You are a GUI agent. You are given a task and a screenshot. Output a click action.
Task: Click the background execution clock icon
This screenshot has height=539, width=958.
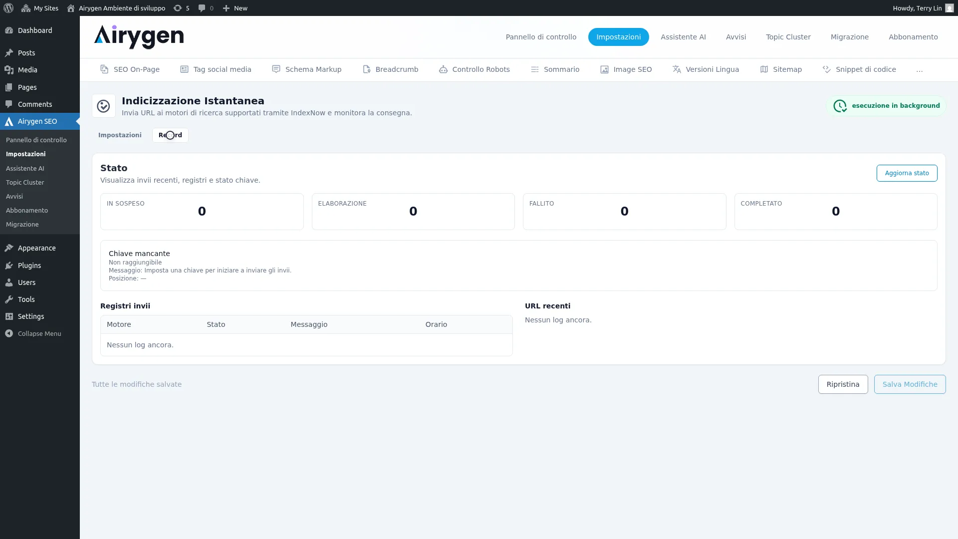(x=840, y=106)
